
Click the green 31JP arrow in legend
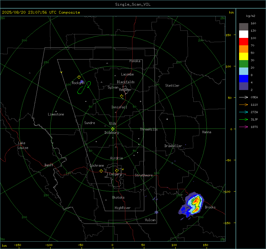[x=244, y=120]
